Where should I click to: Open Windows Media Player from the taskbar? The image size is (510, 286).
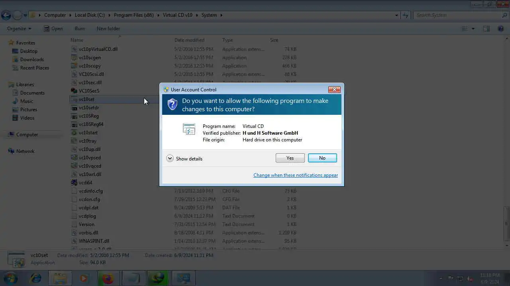(x=84, y=278)
